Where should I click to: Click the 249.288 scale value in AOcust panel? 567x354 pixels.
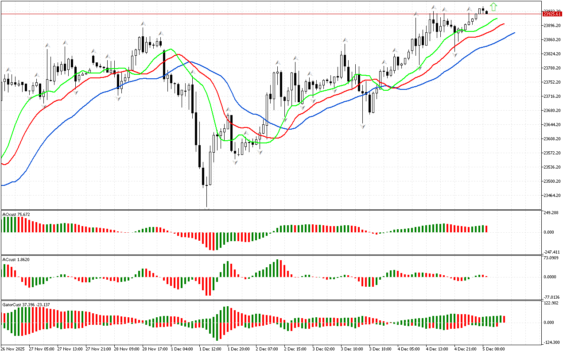coord(551,213)
